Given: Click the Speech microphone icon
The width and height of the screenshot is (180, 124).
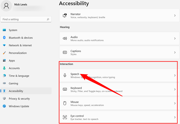Looking at the screenshot, I should click(65, 75).
